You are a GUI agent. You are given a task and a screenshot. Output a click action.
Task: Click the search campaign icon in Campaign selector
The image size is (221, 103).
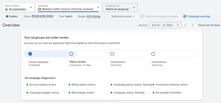40,9
